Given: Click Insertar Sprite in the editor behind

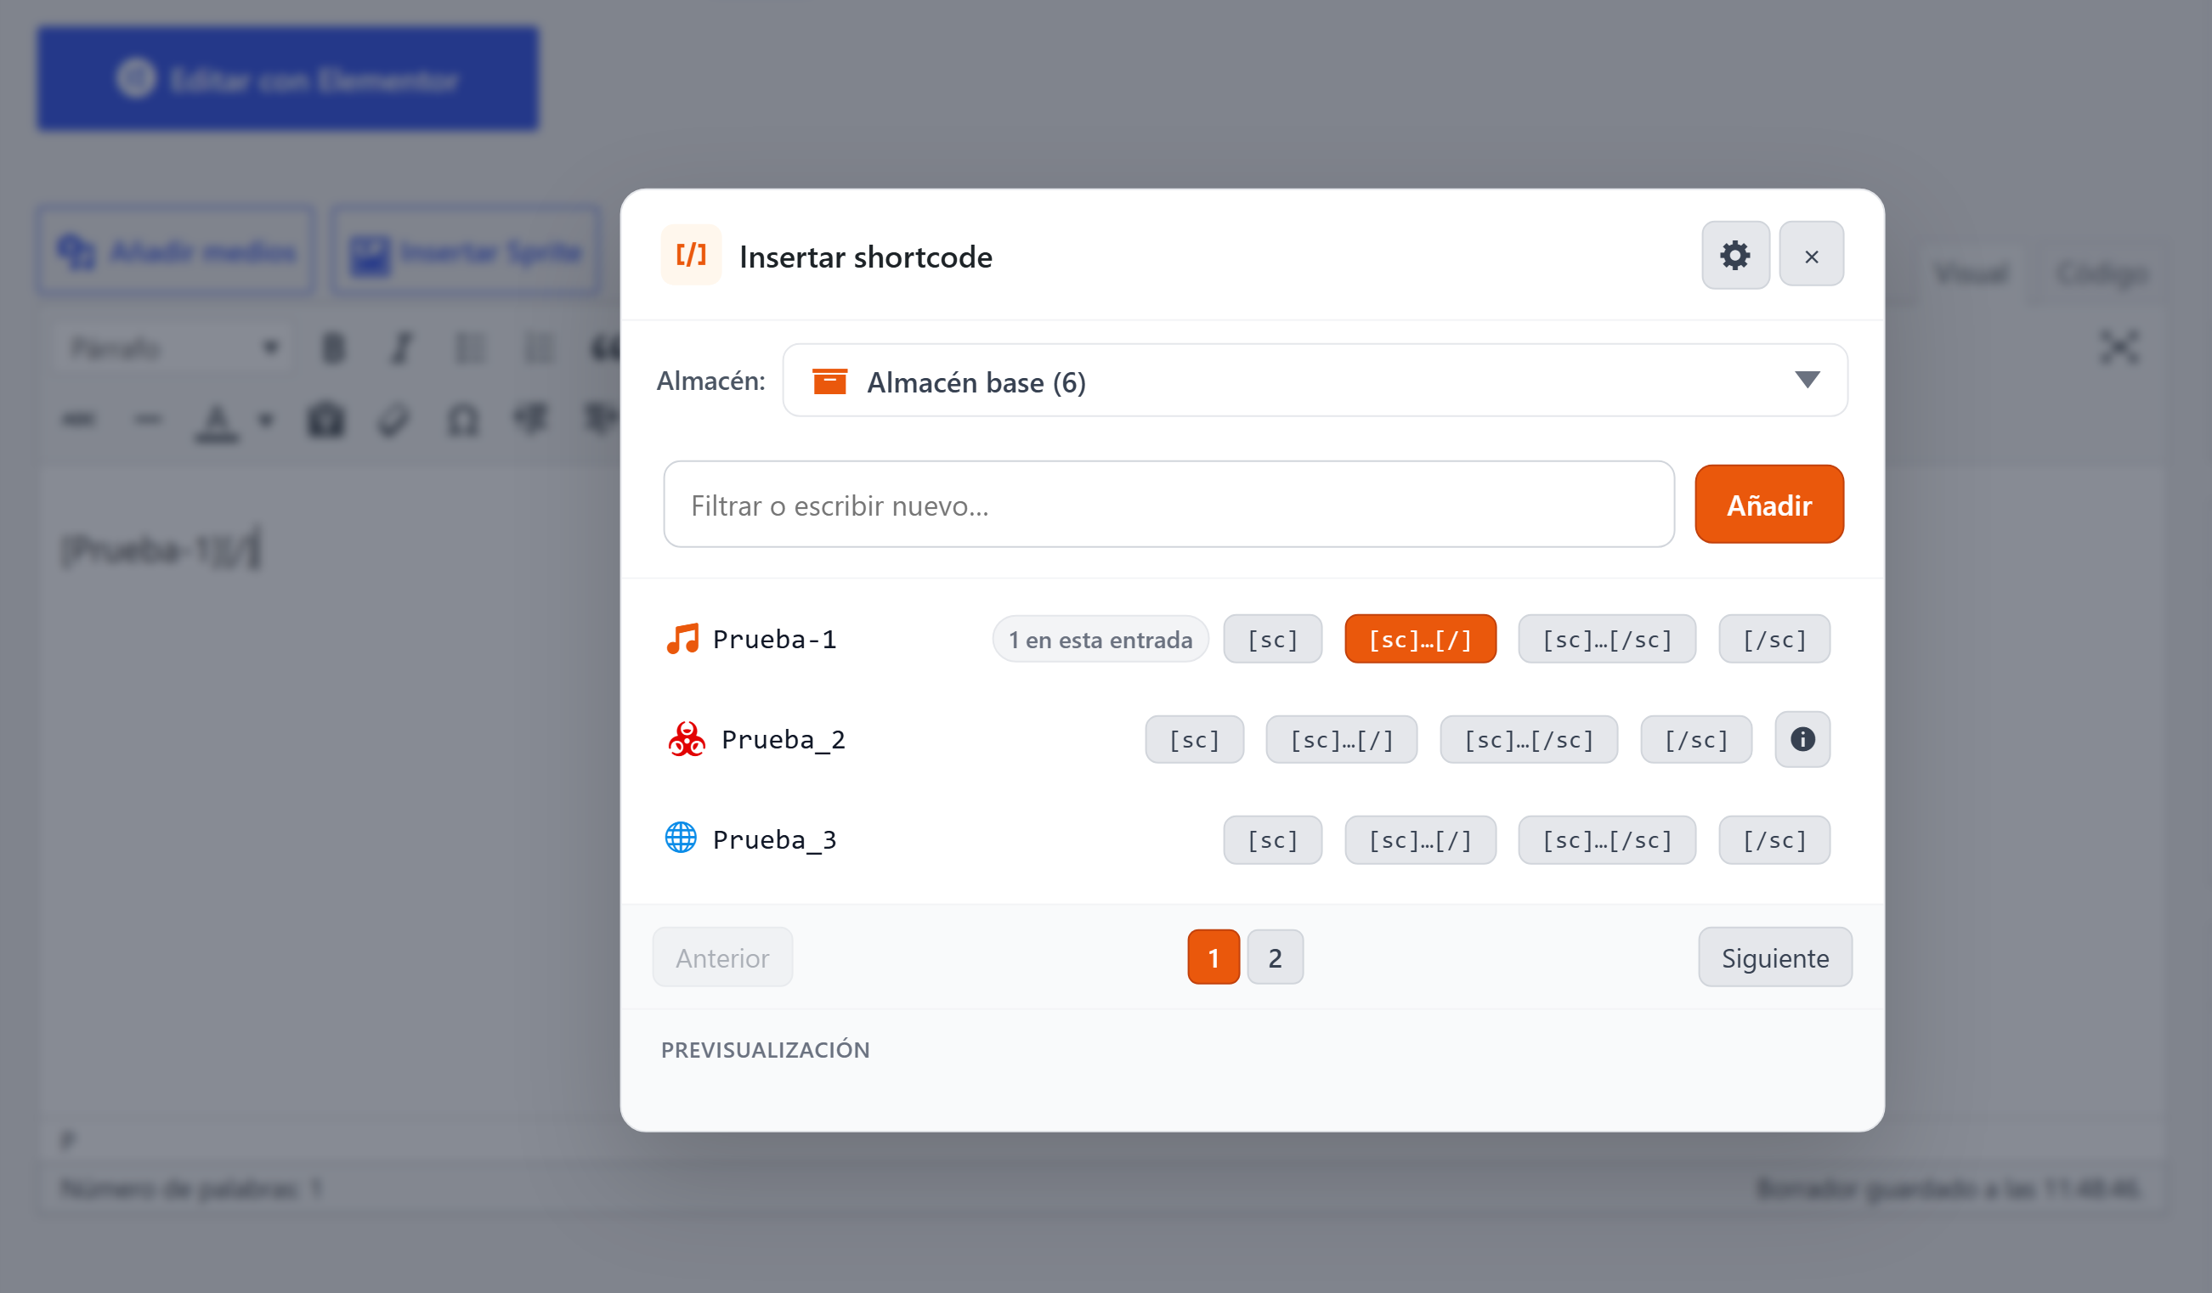Looking at the screenshot, I should coord(465,252).
